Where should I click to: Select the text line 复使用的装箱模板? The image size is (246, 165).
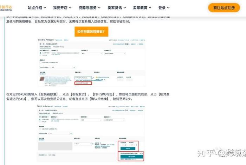[x=69, y=21]
